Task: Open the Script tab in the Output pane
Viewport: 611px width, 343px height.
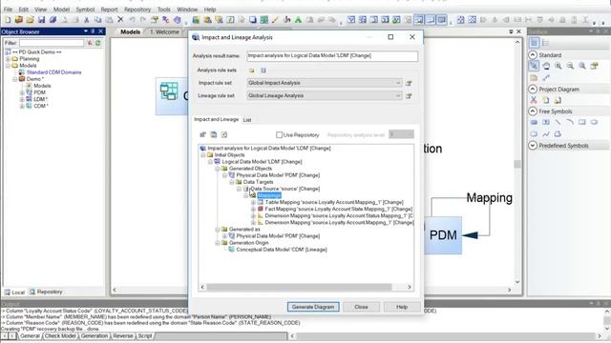Action: (x=144, y=335)
